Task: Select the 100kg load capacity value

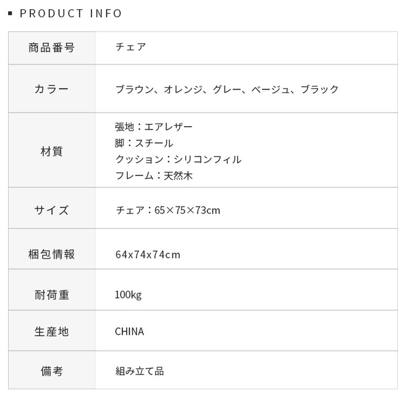Action: [128, 295]
